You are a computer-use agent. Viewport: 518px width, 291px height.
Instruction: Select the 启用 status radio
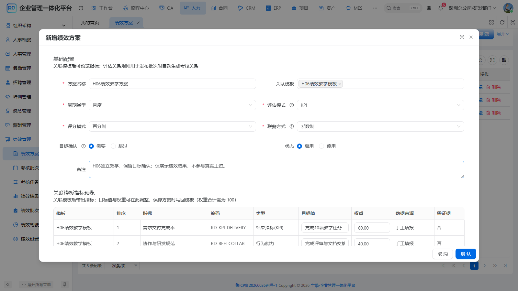pyautogui.click(x=299, y=146)
